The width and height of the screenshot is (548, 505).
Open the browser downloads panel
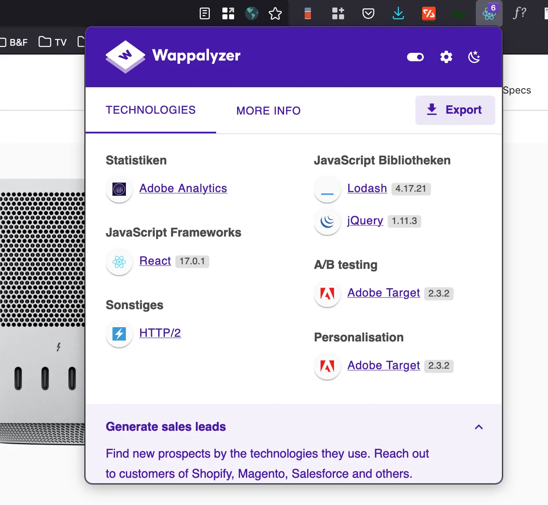[398, 13]
